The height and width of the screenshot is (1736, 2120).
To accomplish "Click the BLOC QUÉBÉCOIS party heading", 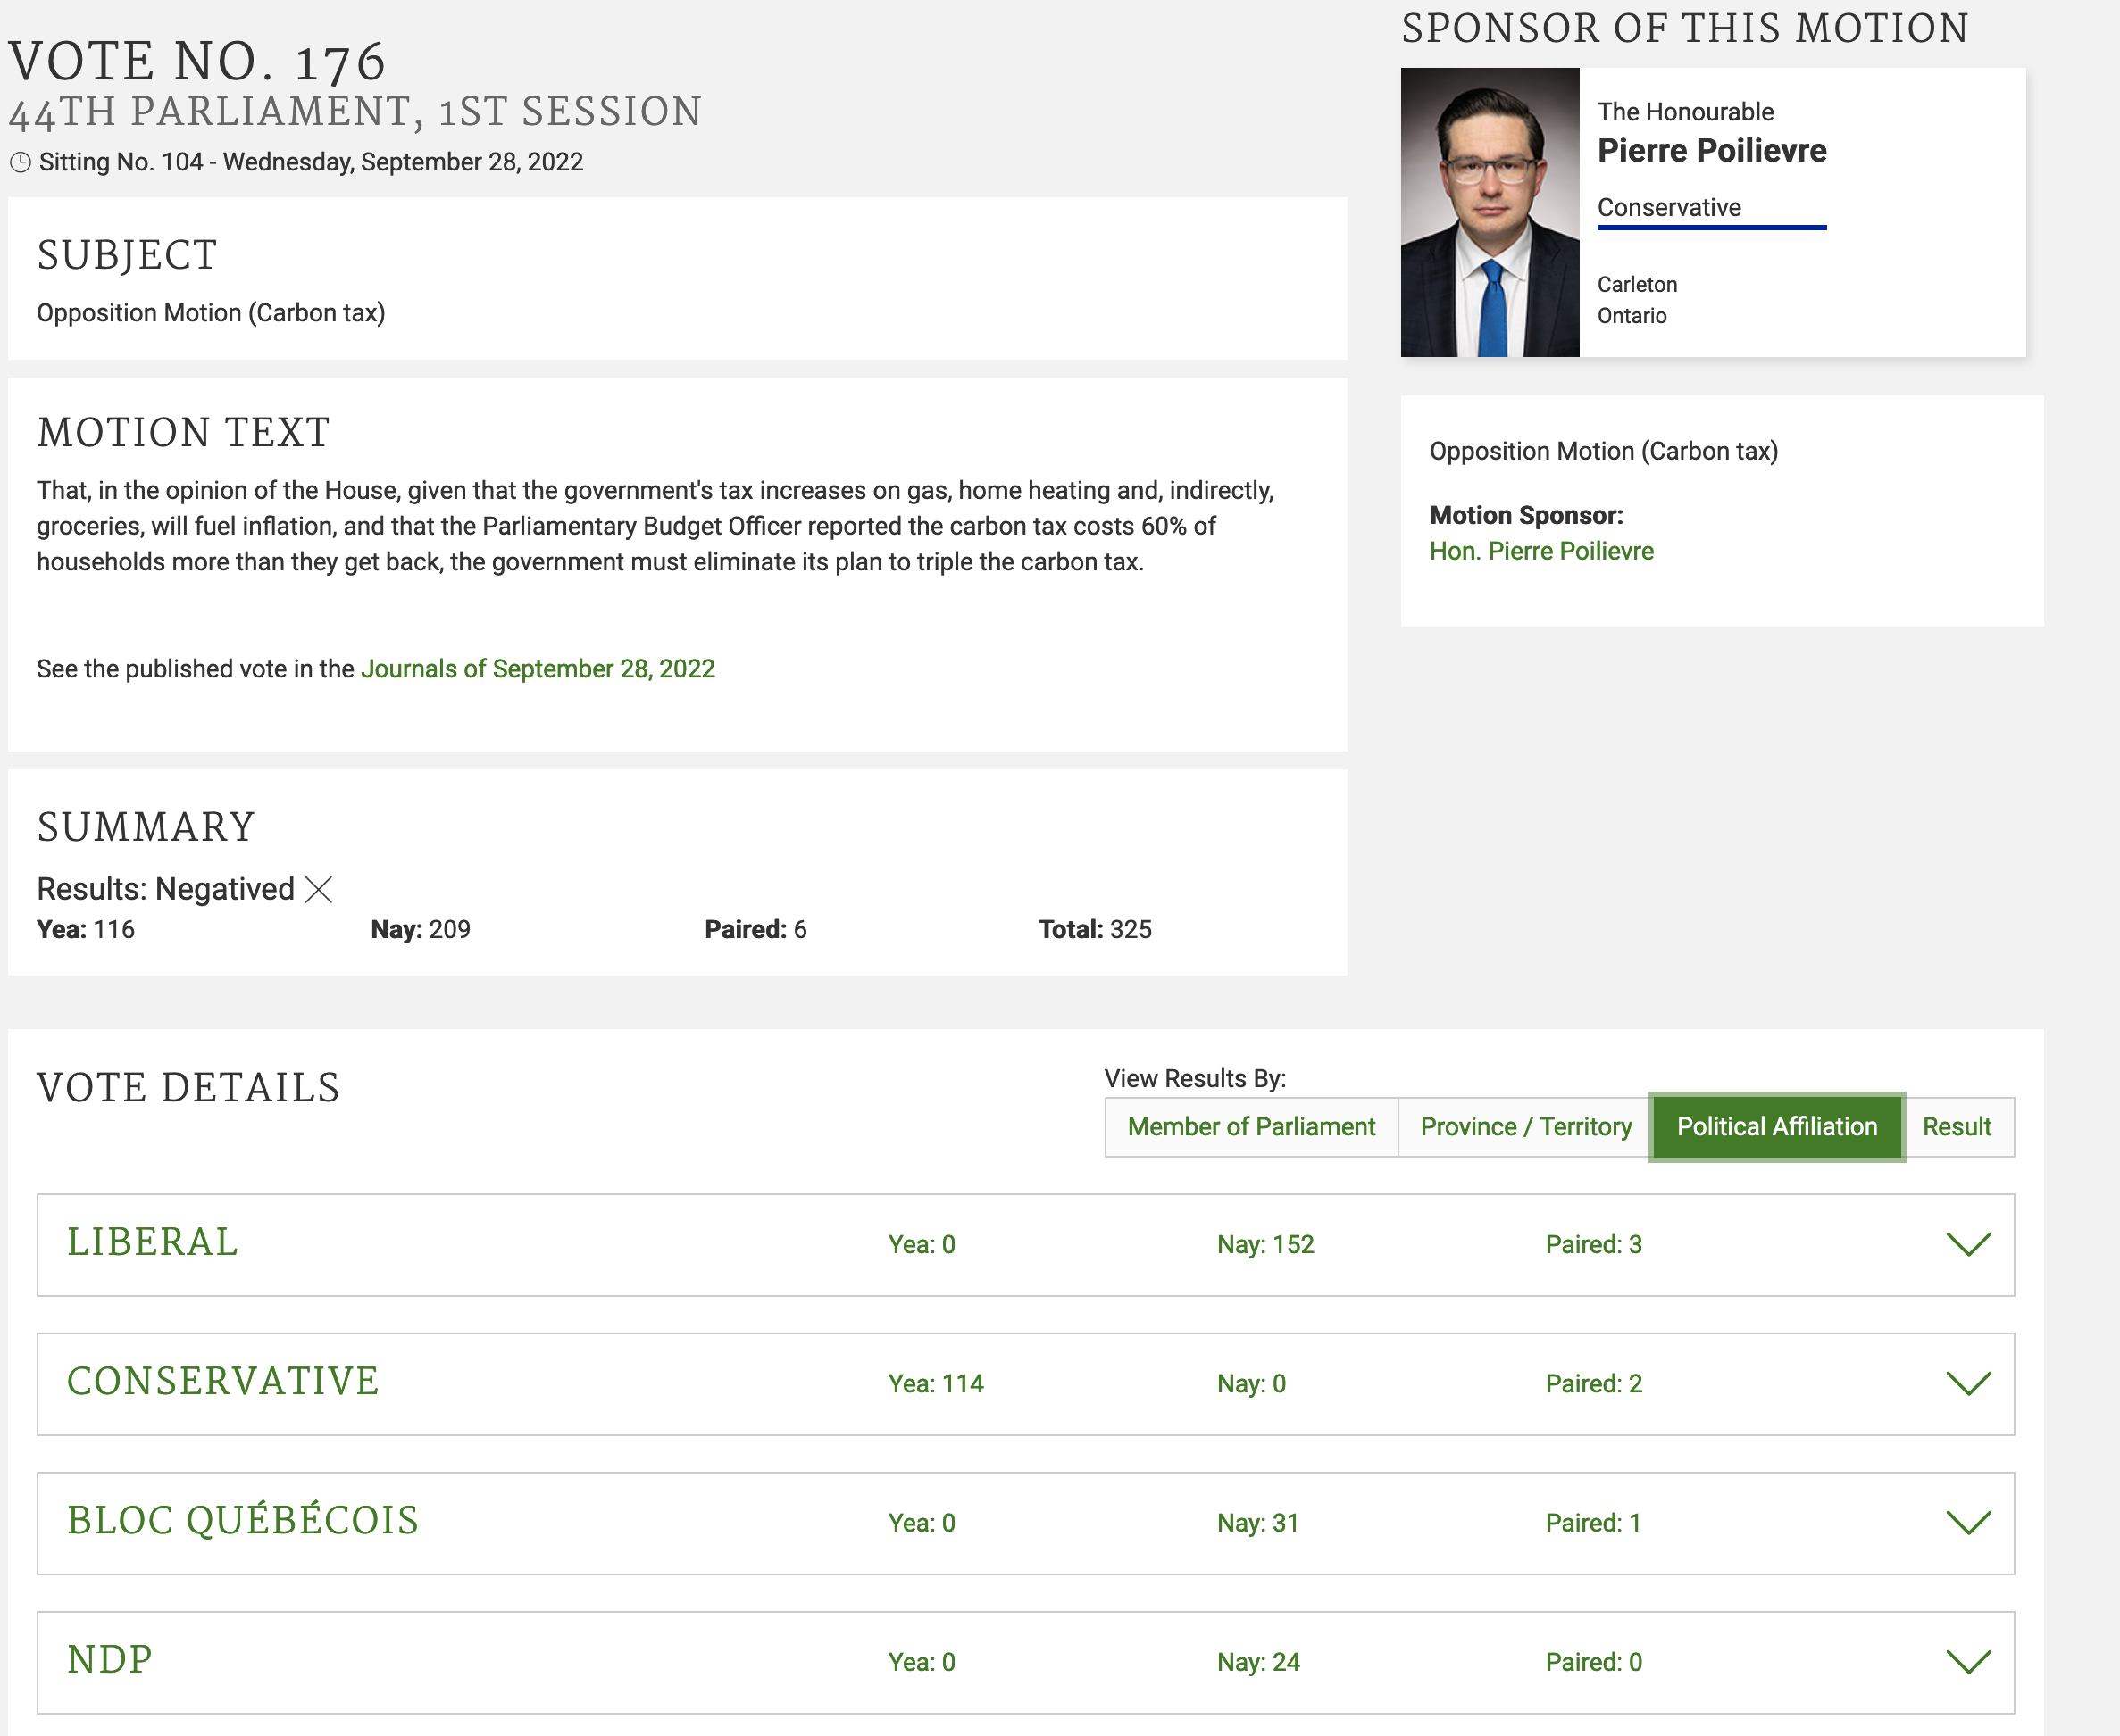I will click(243, 1520).
